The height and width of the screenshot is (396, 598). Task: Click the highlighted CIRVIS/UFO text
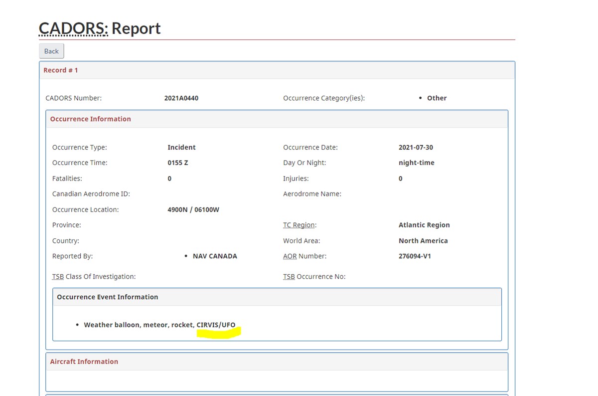click(x=216, y=325)
